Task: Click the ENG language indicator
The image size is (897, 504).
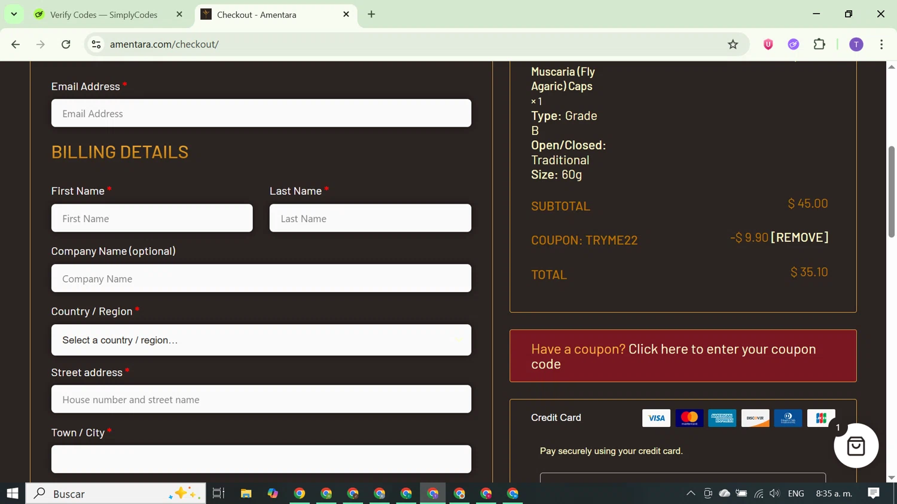Action: coord(796,493)
